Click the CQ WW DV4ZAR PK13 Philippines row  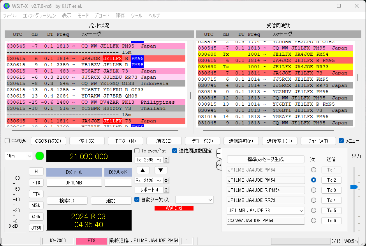click(96, 102)
